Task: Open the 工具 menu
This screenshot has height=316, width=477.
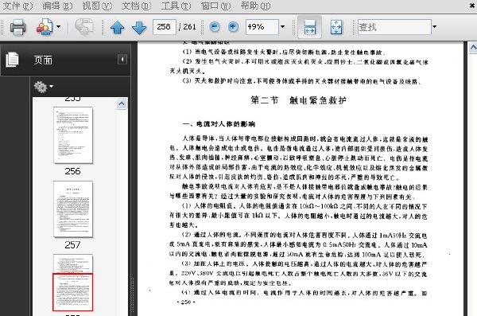Action: [x=176, y=6]
